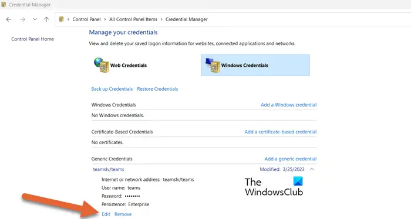Open the recent locations dropdown arrow
This screenshot has width=411, height=219.
pyautogui.click(x=35, y=19)
